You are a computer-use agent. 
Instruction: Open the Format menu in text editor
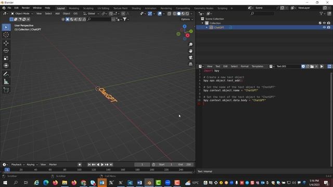(x=245, y=66)
